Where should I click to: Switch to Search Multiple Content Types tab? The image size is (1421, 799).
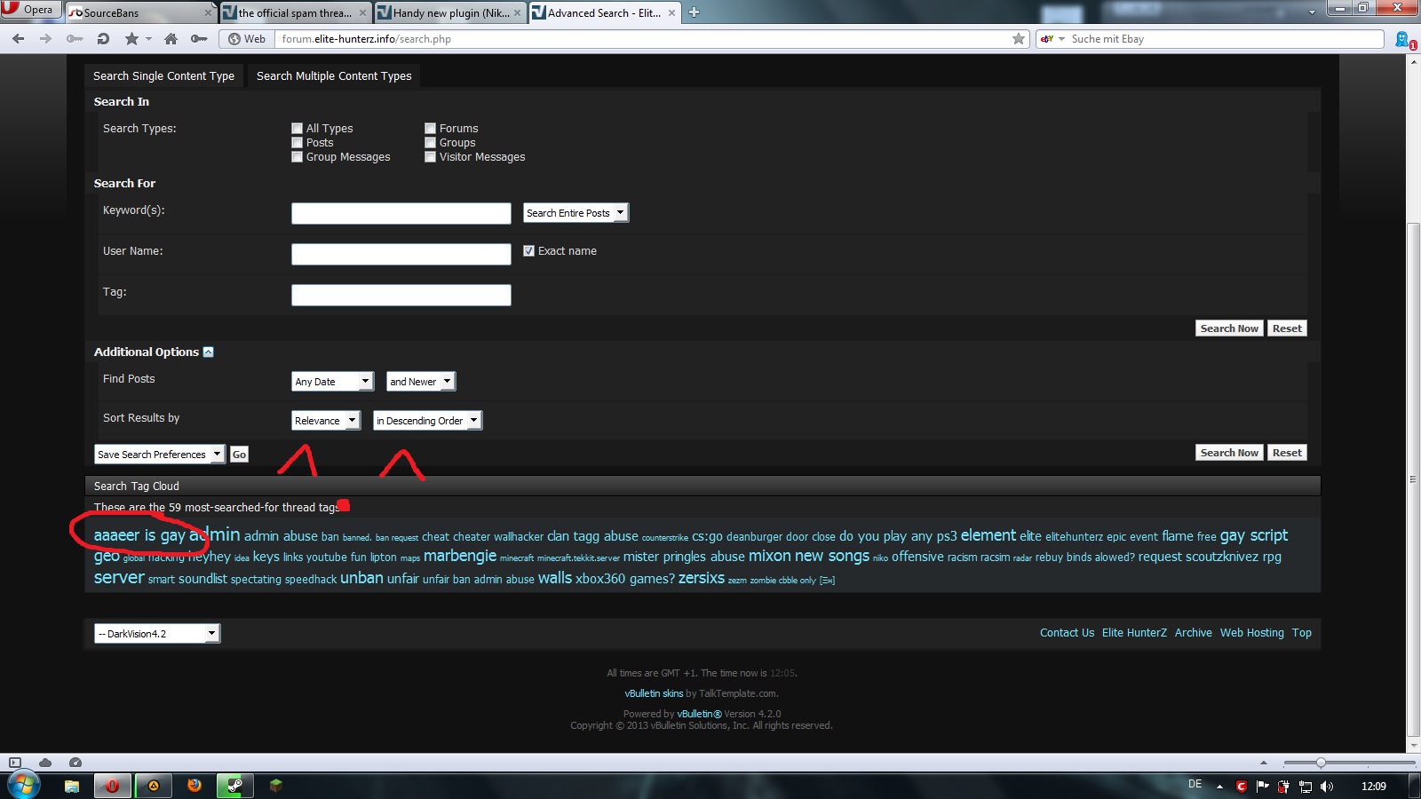pyautogui.click(x=334, y=76)
